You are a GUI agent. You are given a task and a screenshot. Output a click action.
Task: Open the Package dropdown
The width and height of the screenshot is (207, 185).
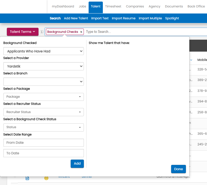tap(44, 97)
